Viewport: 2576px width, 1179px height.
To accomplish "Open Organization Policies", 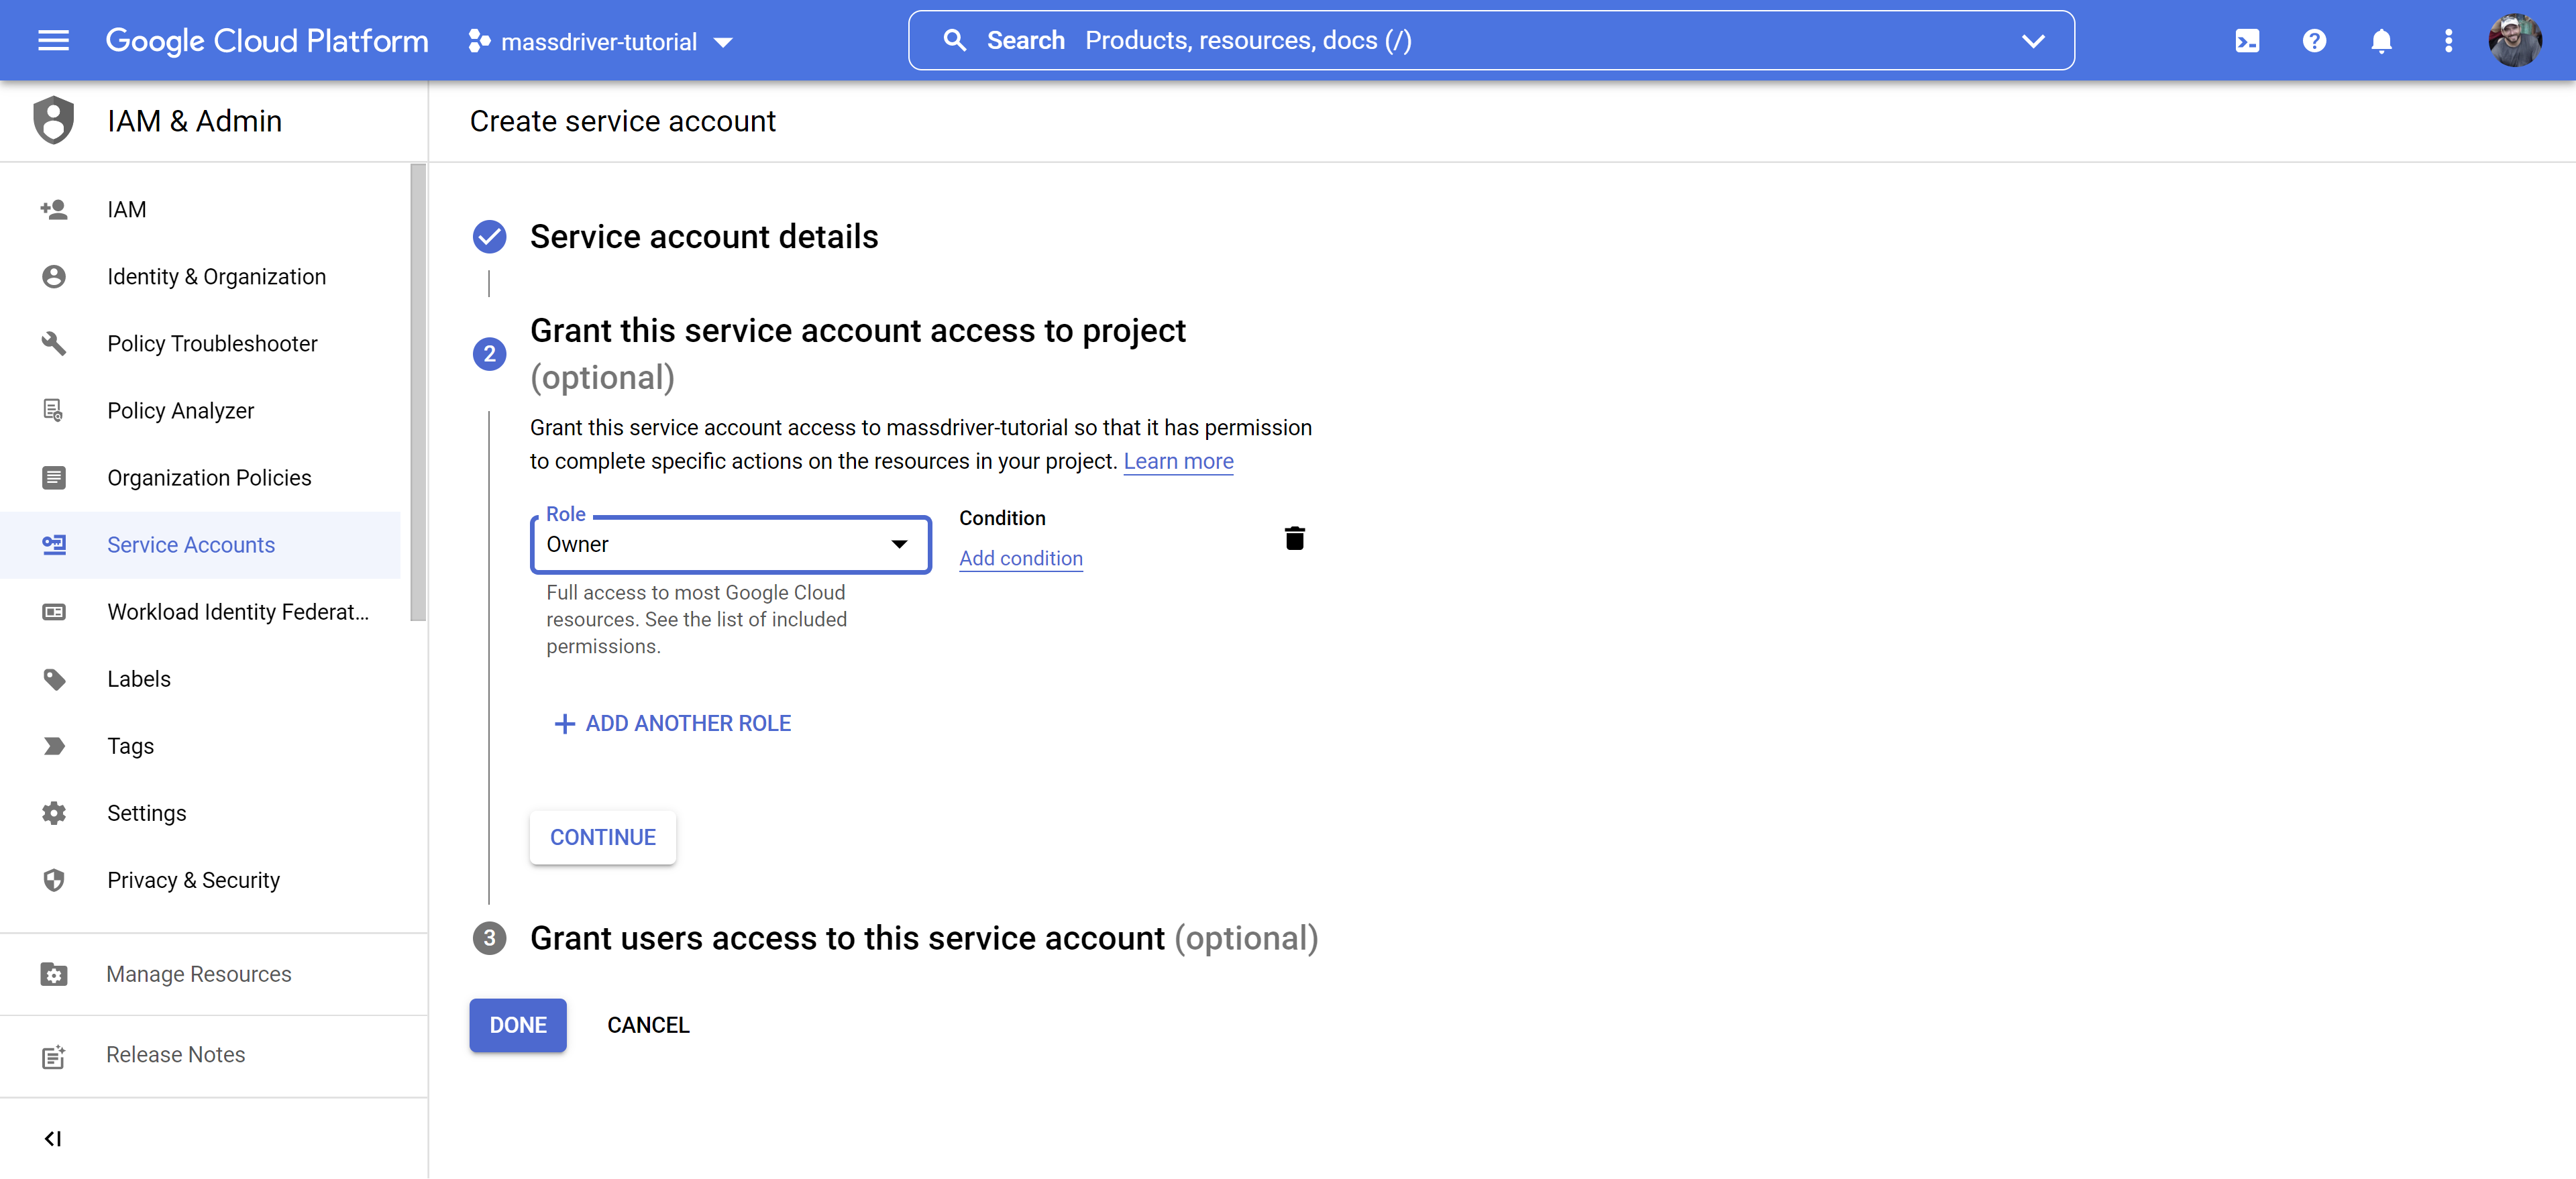I will point(210,478).
